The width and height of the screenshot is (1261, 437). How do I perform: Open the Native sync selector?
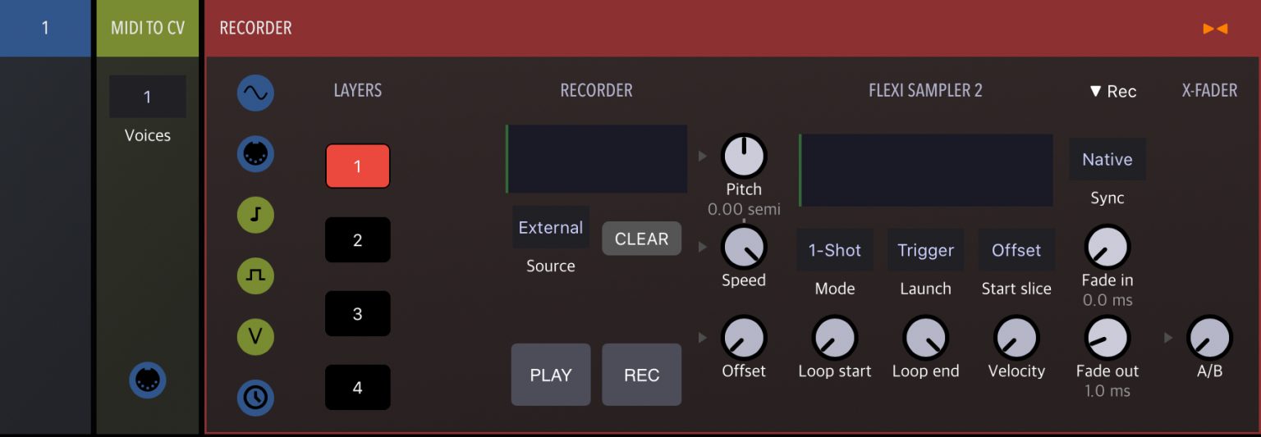point(1107,159)
